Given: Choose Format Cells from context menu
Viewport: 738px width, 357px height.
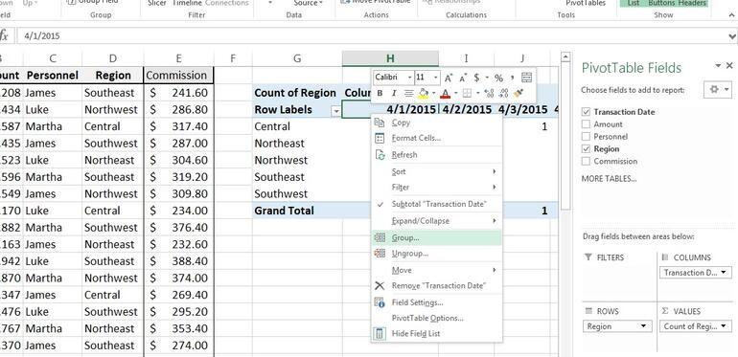Looking at the screenshot, I should click(436, 138).
